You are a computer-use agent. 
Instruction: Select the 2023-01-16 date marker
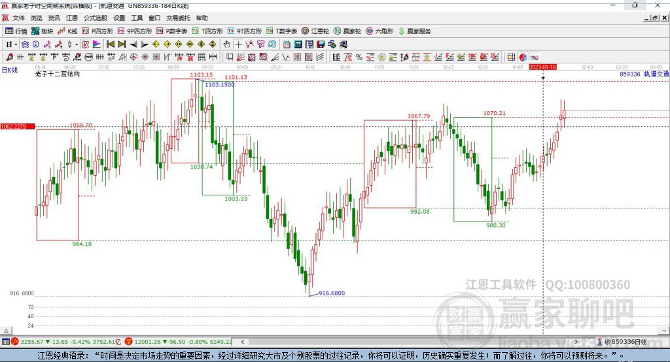(542, 67)
